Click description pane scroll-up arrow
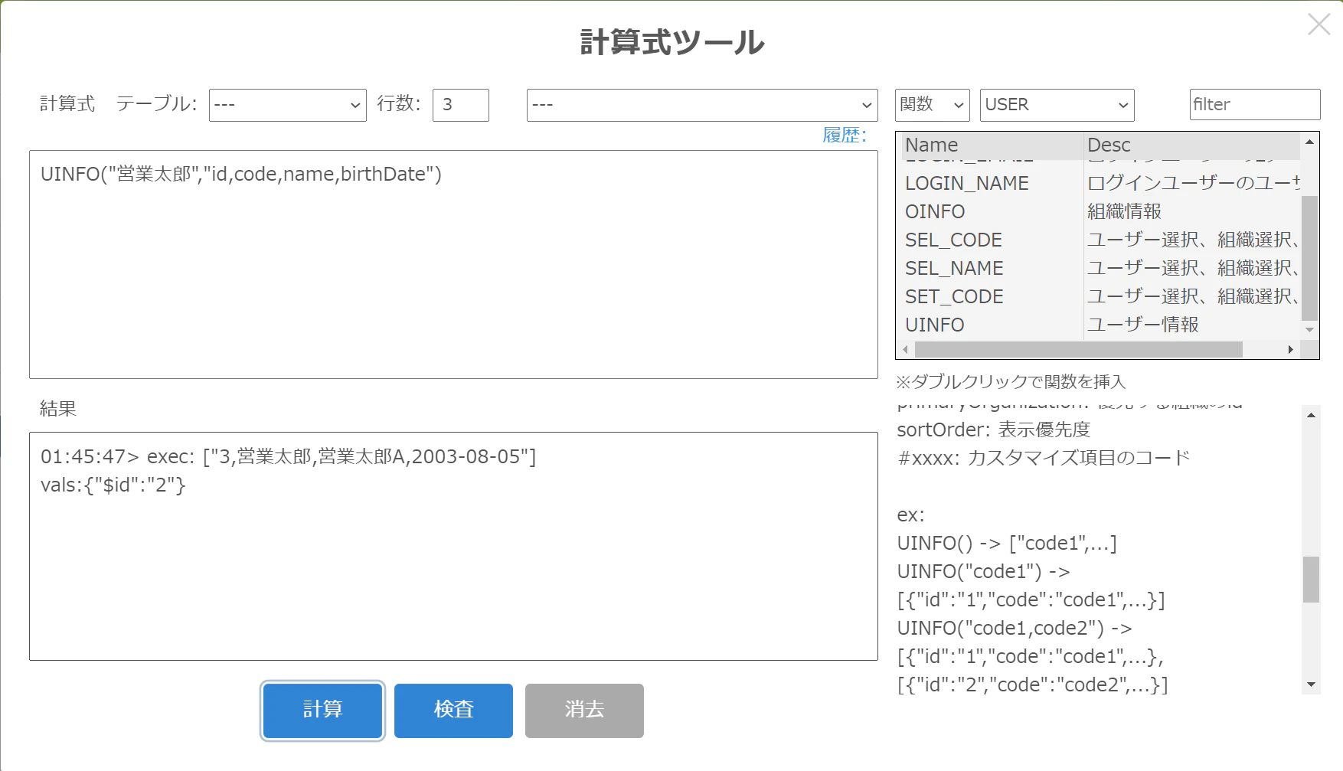1343x771 pixels. pyautogui.click(x=1311, y=415)
